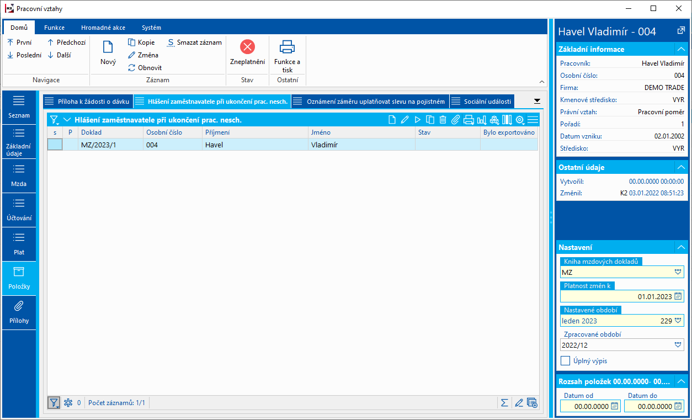The image size is (692, 420).
Task: Open Funkce a tisk printer button
Action: coord(287,55)
